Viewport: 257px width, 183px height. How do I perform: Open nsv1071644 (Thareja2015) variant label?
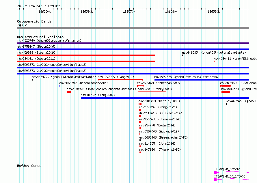[160, 150]
